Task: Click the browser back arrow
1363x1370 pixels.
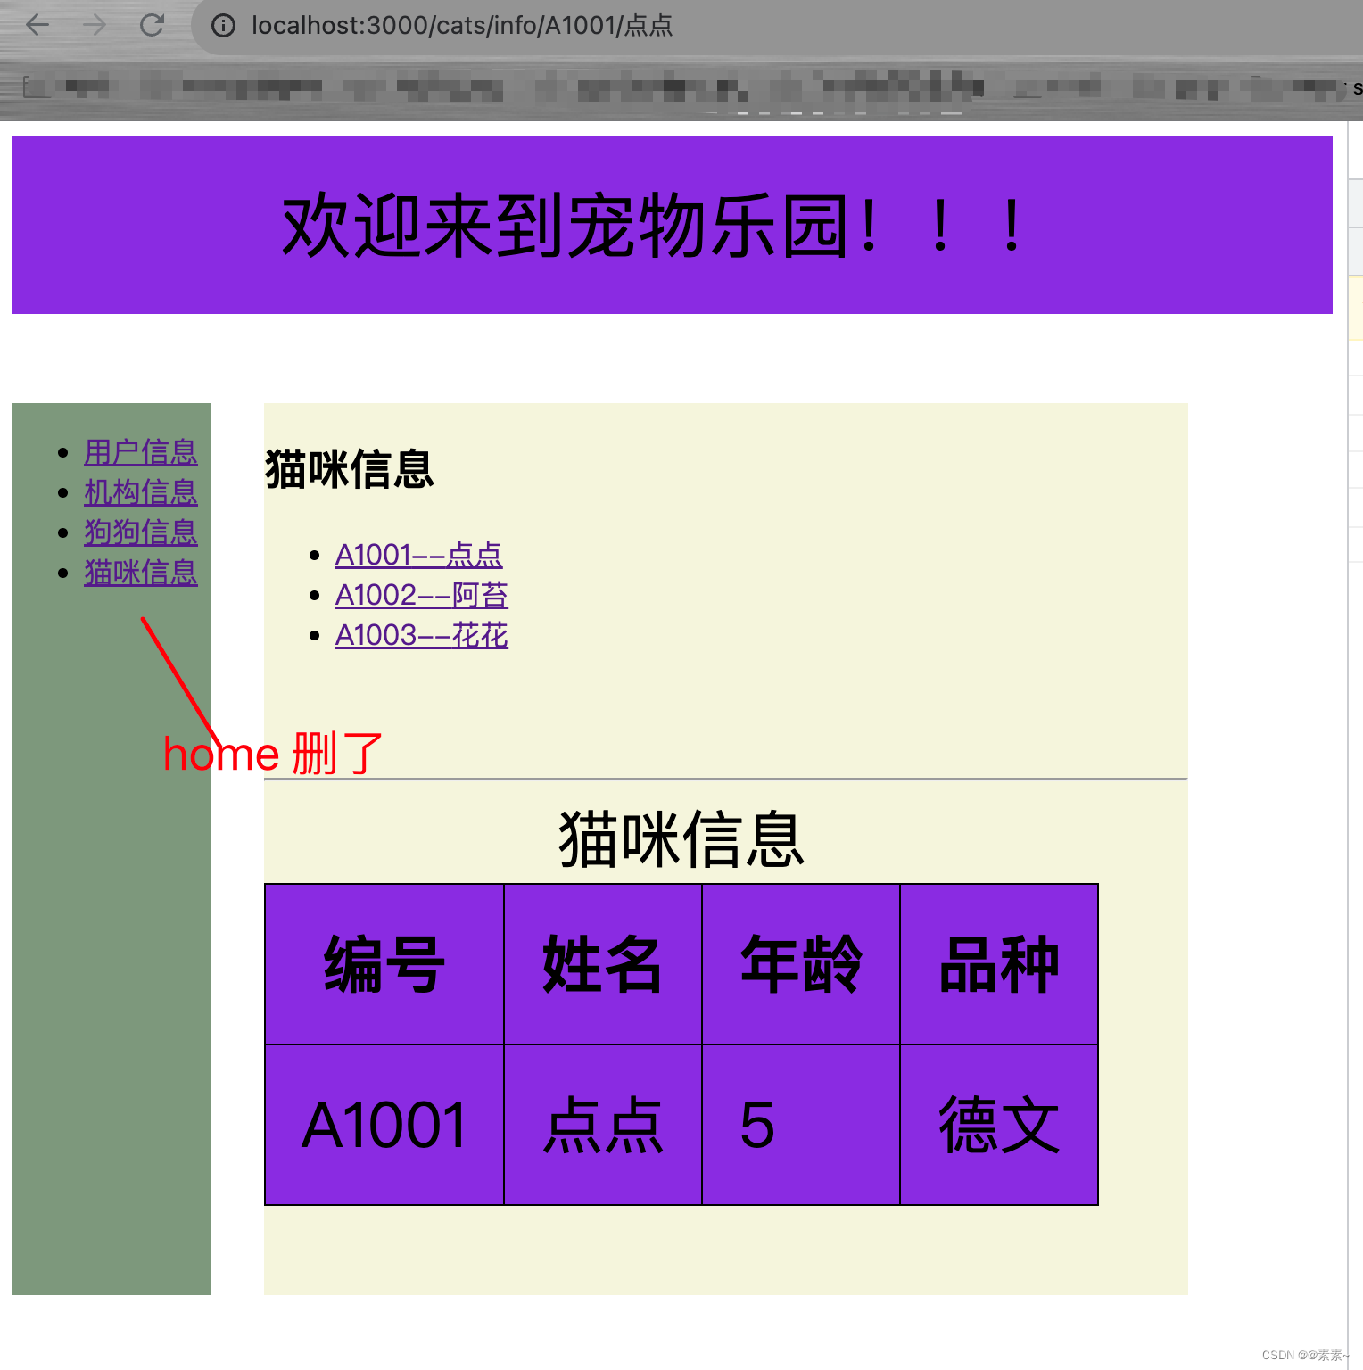Action: click(37, 25)
